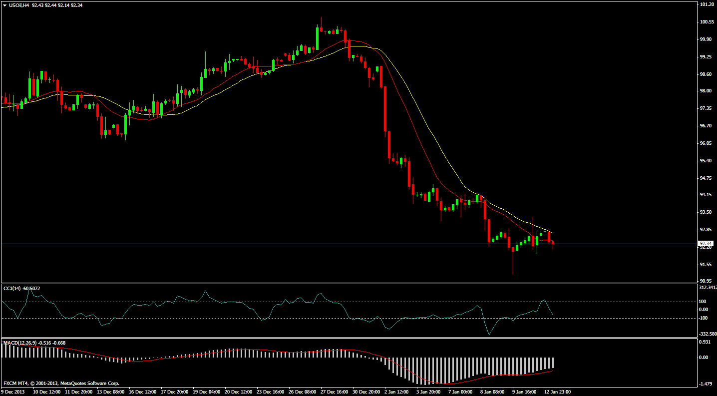Click the 10 Dec 12:00 time label
This screenshot has height=396, width=717.
coord(46,392)
